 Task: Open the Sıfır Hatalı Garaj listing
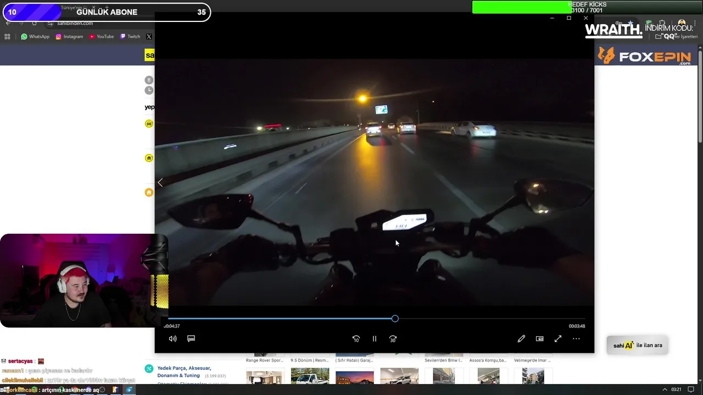pos(354,360)
